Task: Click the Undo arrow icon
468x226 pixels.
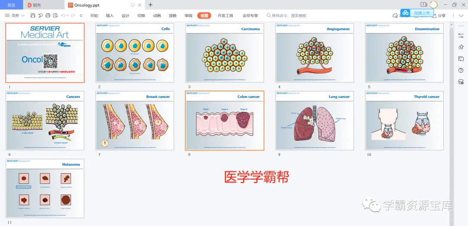Action: tap(63, 16)
